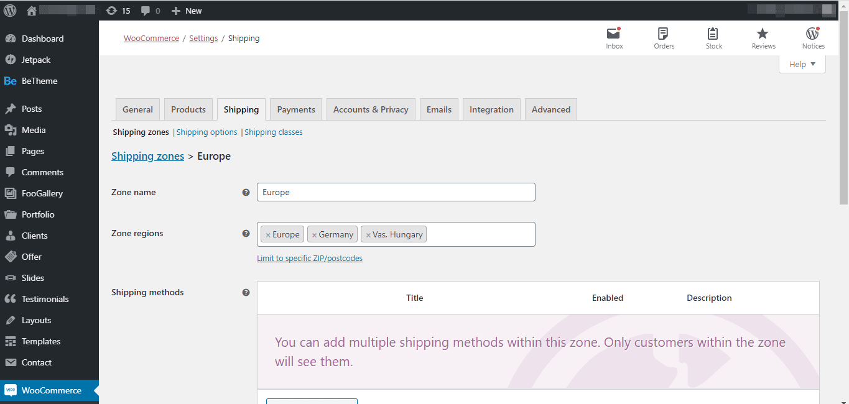Go to Settings breadcrumb link
The image size is (849, 404).
[x=203, y=39]
